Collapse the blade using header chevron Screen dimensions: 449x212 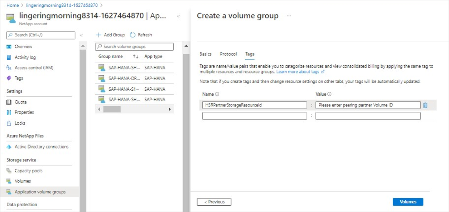coord(178,16)
